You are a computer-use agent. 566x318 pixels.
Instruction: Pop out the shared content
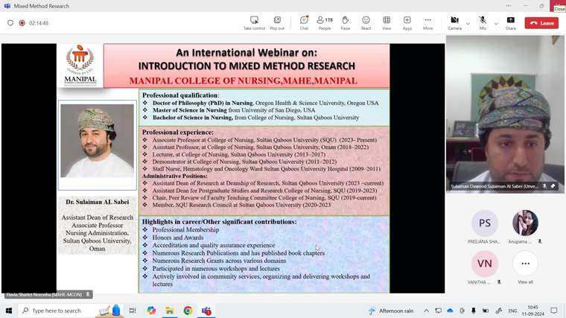(x=277, y=23)
